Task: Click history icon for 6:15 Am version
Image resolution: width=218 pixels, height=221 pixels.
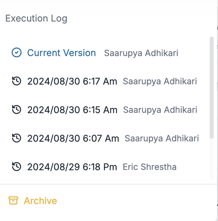Action: [17, 110]
